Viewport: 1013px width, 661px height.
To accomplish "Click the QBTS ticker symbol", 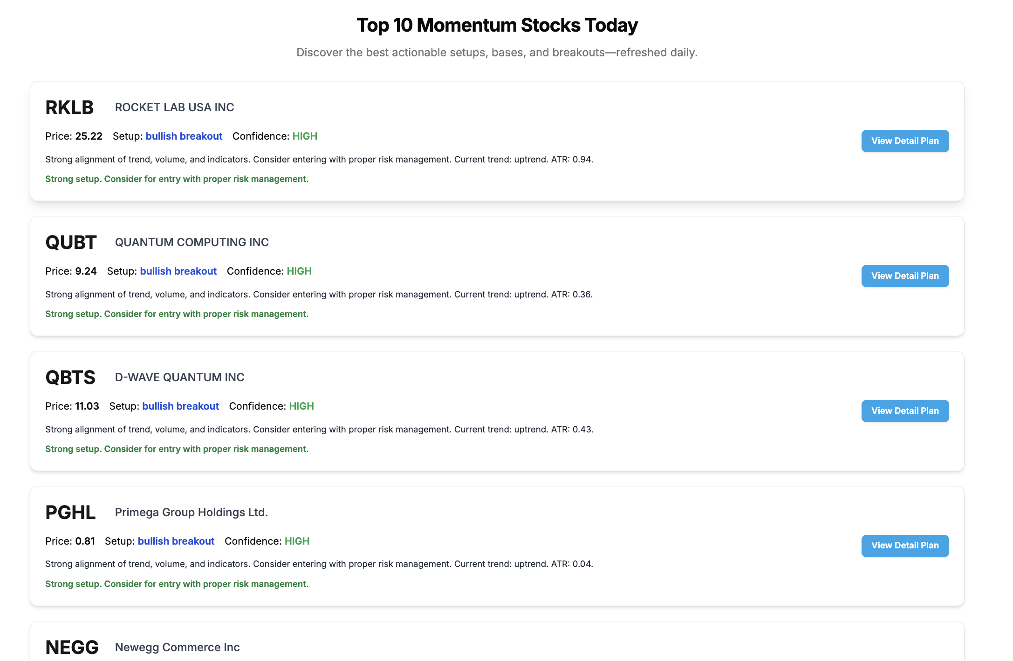I will (x=70, y=378).
